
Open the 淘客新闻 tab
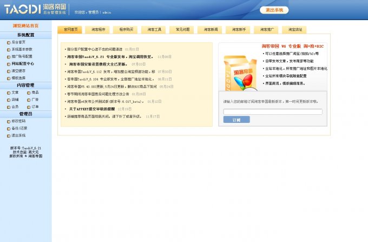click(x=211, y=30)
